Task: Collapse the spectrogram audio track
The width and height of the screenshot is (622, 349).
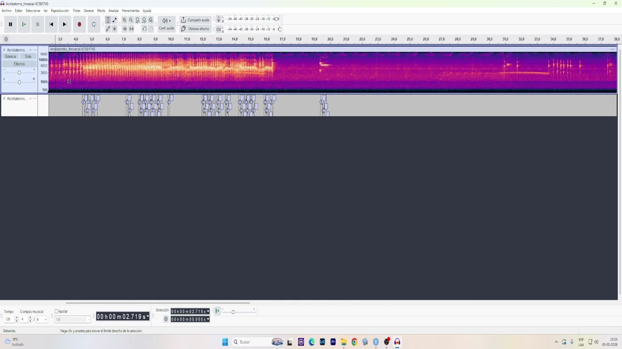Action: pyautogui.click(x=30, y=50)
